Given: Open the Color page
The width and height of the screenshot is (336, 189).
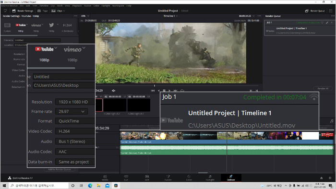Looking at the screenshot, I should tap(189, 177).
